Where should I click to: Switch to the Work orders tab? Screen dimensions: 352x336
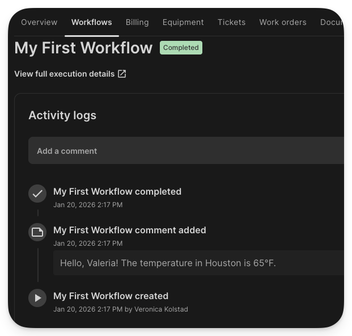(x=282, y=22)
